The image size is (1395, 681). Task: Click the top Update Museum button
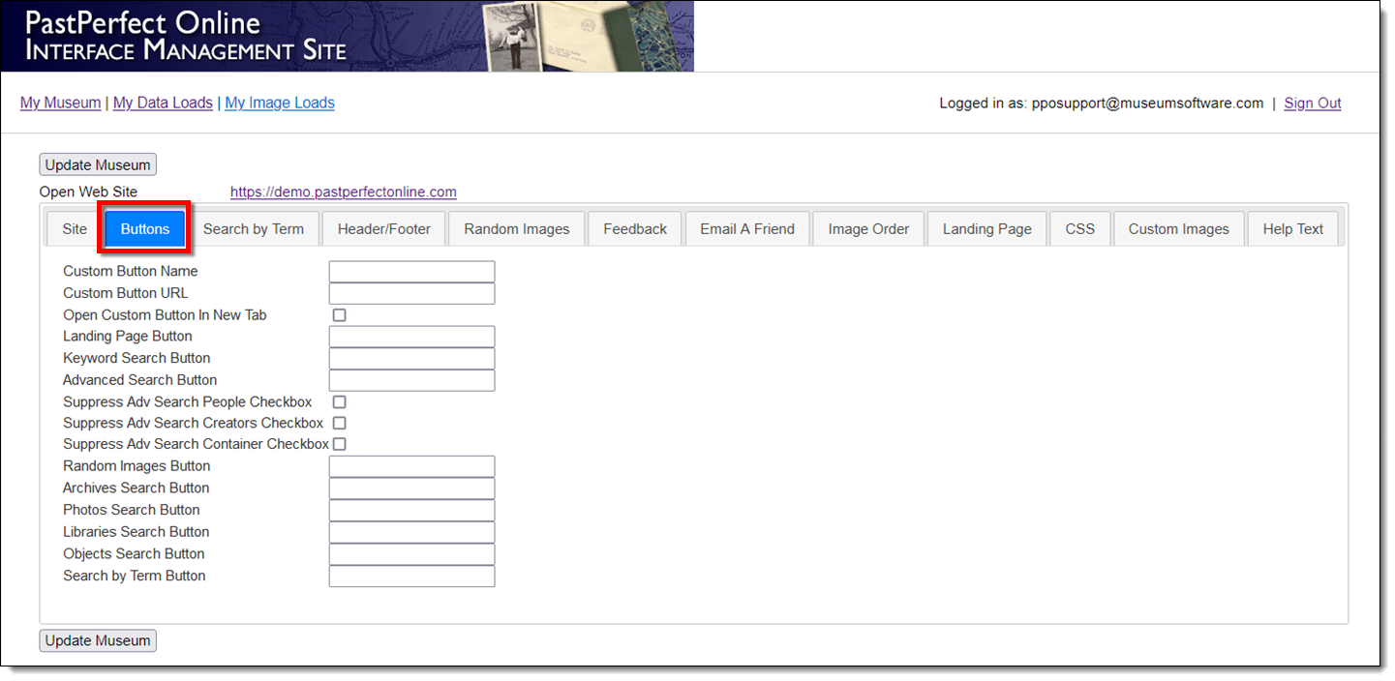98,164
